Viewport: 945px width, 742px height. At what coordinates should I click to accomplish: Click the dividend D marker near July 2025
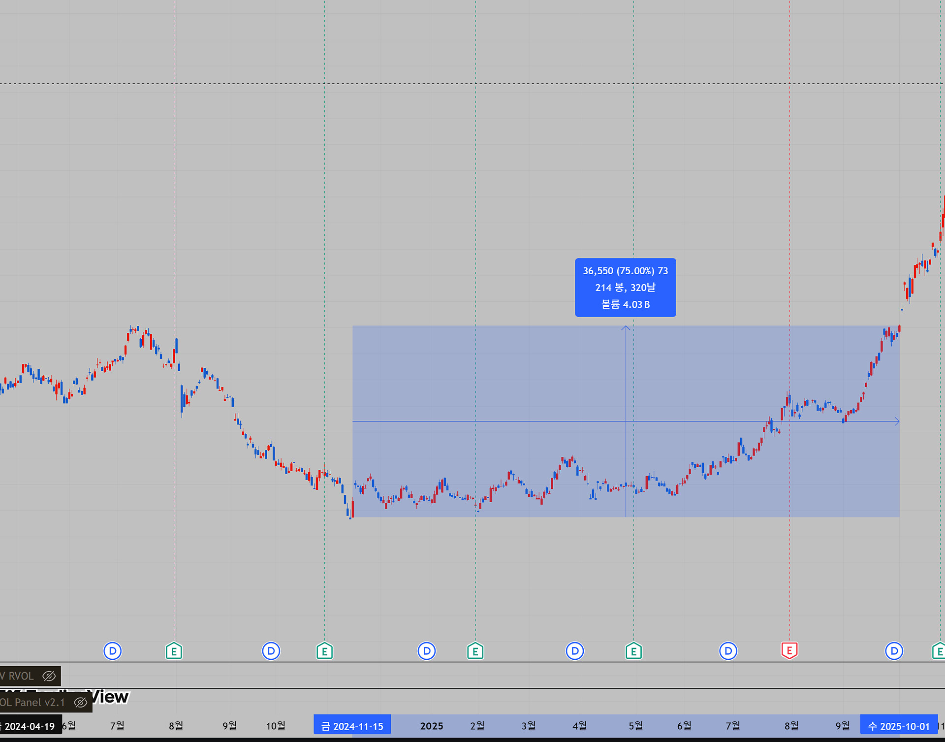coord(728,651)
